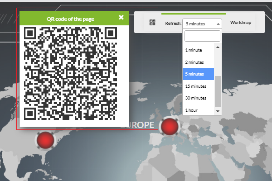Close the QR code popup
The width and height of the screenshot is (272, 181).
(x=121, y=17)
